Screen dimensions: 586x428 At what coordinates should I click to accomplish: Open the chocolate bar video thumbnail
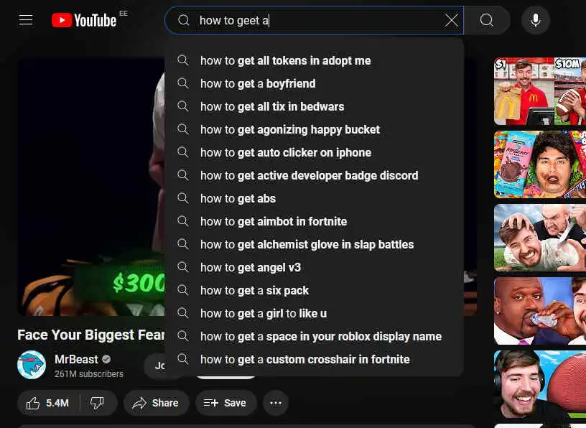point(539,164)
